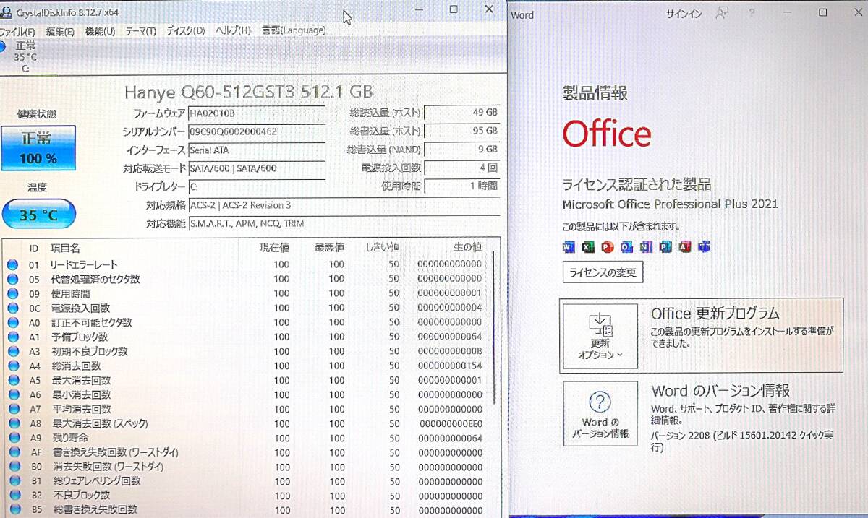This screenshot has width=868, height=518.
Task: Click the Word icon in the Office product list
Action: point(569,247)
